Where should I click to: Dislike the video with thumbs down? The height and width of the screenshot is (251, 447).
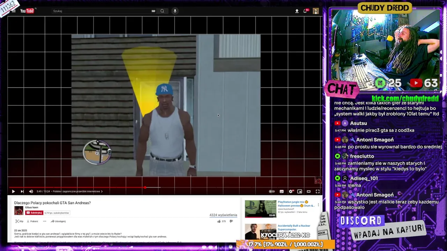click(x=231, y=221)
